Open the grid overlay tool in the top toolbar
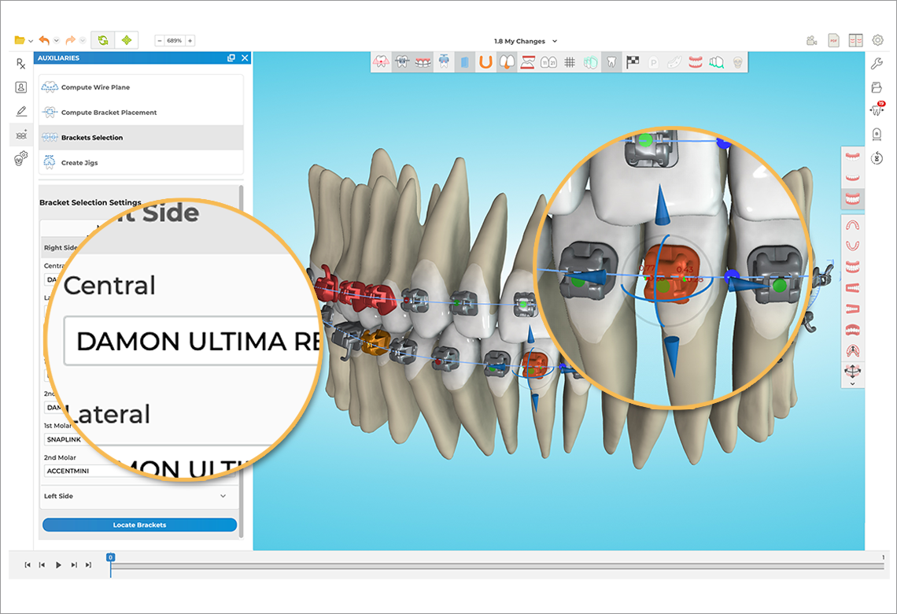 [x=569, y=61]
